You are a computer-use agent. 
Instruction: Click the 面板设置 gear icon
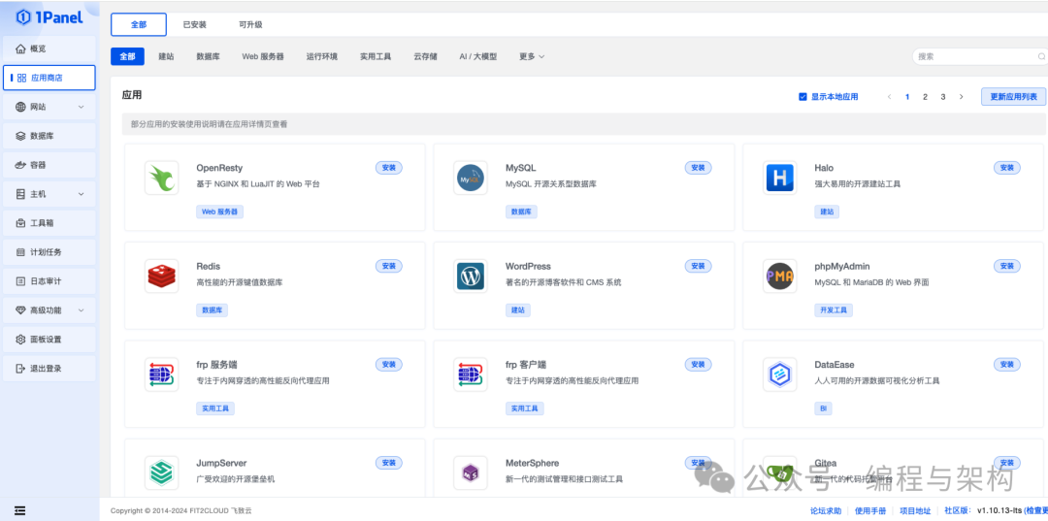pos(20,340)
